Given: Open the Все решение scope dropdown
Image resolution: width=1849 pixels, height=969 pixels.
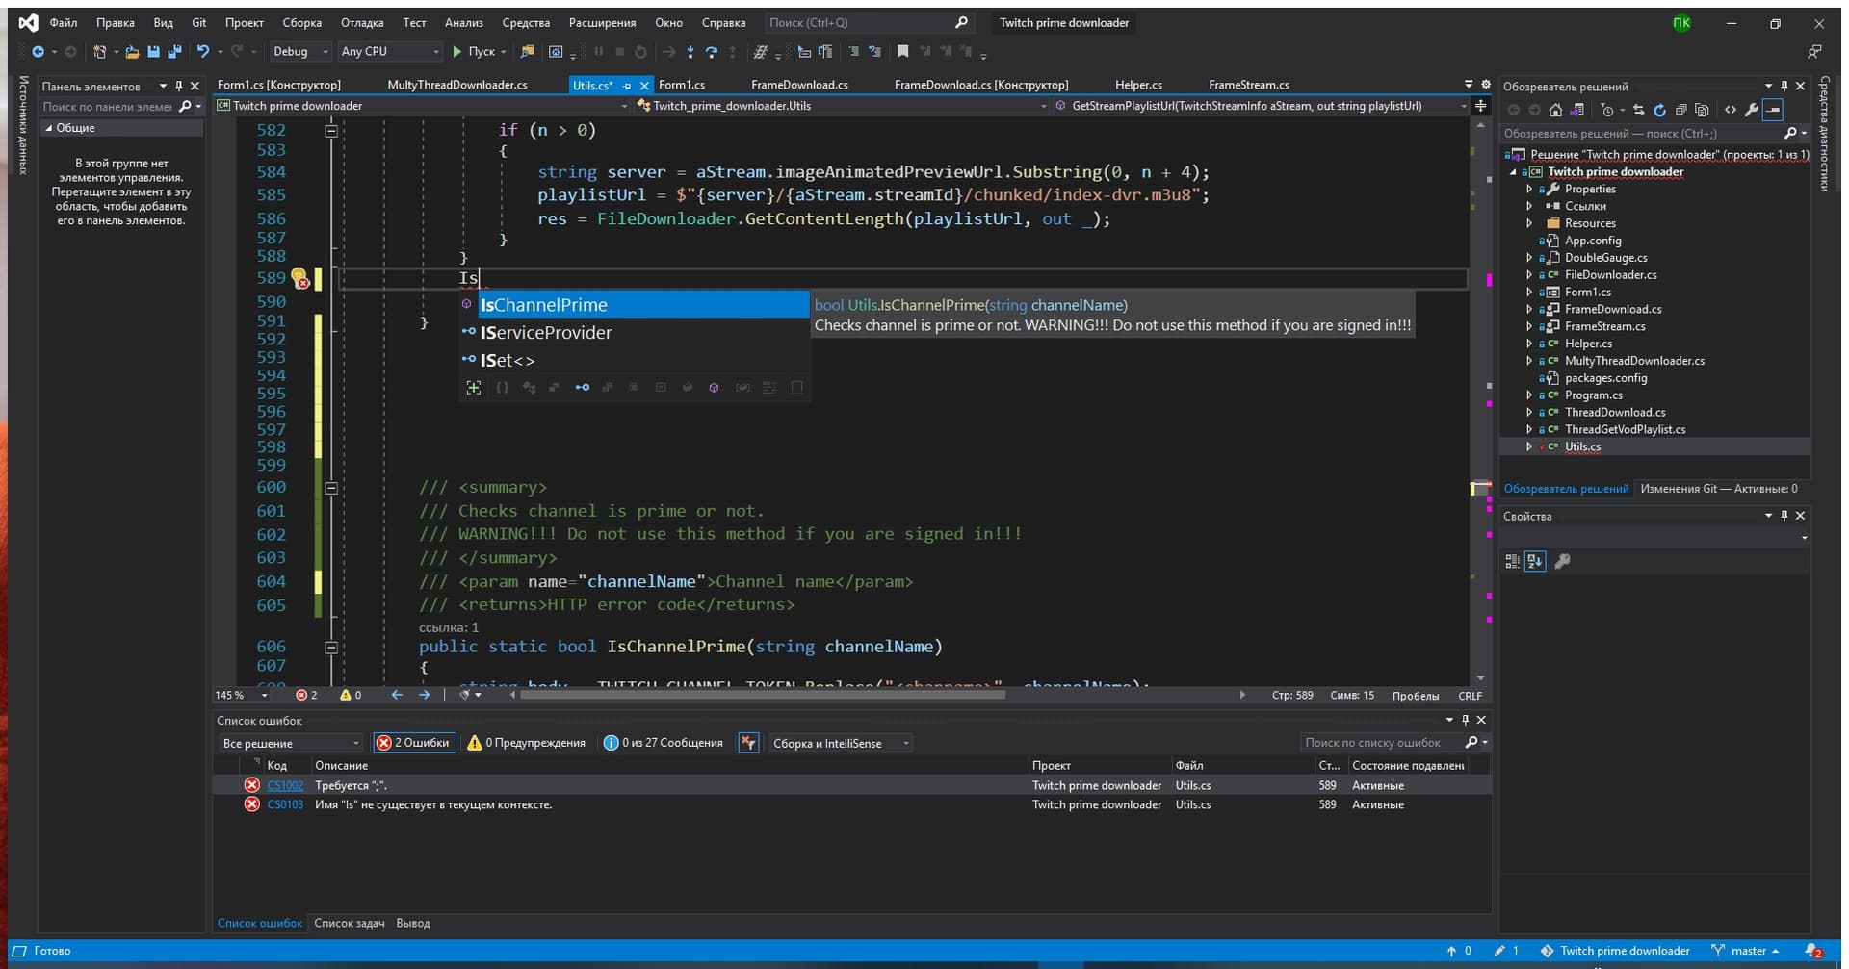Looking at the screenshot, I should [x=291, y=743].
